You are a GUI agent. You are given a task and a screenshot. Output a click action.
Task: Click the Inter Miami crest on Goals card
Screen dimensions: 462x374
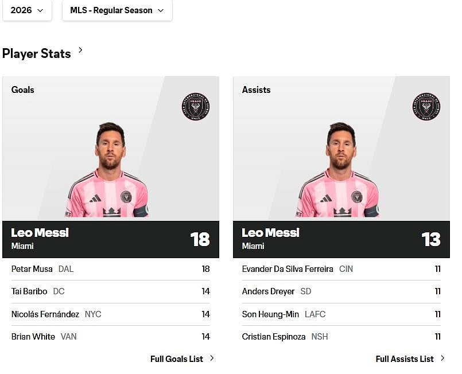[x=196, y=107]
